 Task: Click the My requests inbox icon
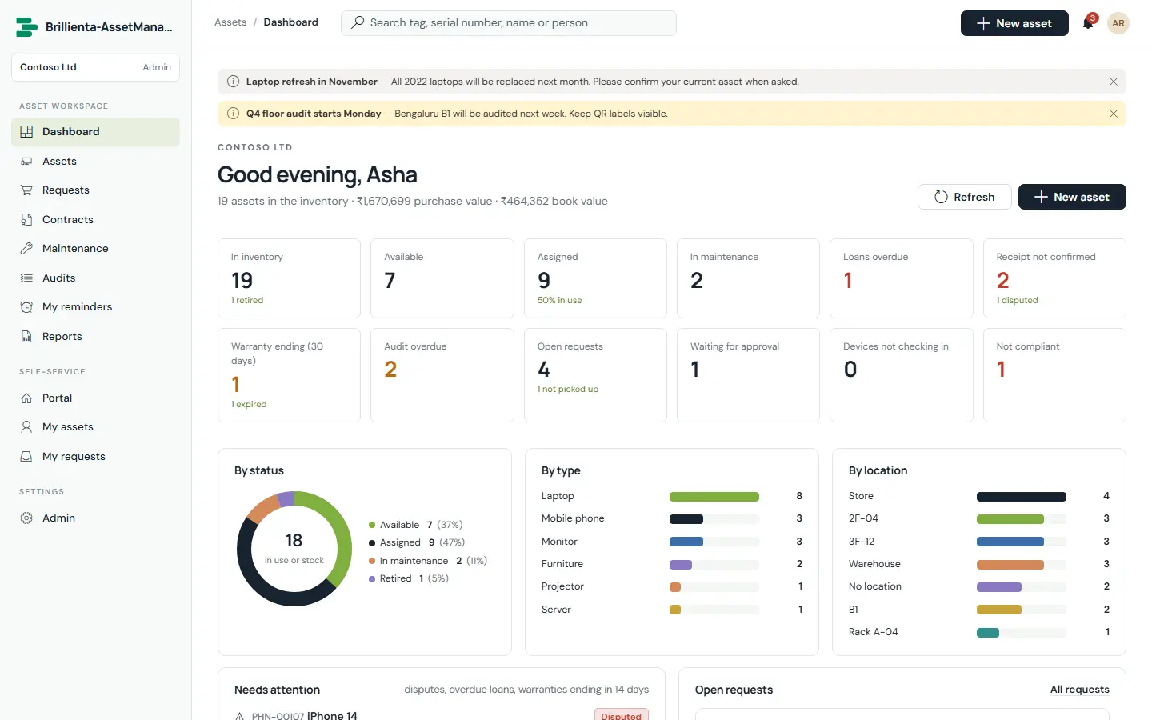tap(26, 457)
